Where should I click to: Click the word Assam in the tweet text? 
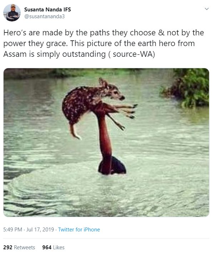click(15, 54)
